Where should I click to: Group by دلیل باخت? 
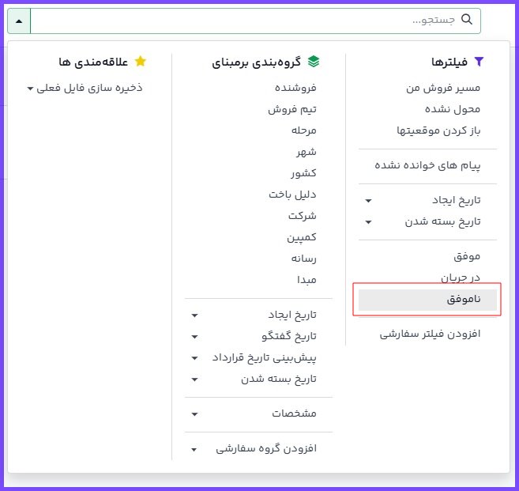coord(292,194)
